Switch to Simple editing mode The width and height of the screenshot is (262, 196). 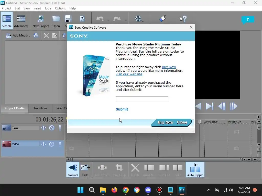(7, 21)
